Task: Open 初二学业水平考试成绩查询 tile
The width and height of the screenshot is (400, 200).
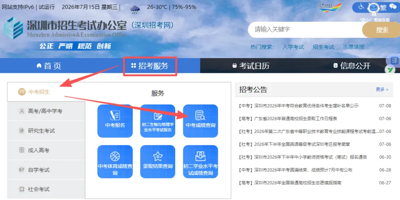Action: click(200, 162)
